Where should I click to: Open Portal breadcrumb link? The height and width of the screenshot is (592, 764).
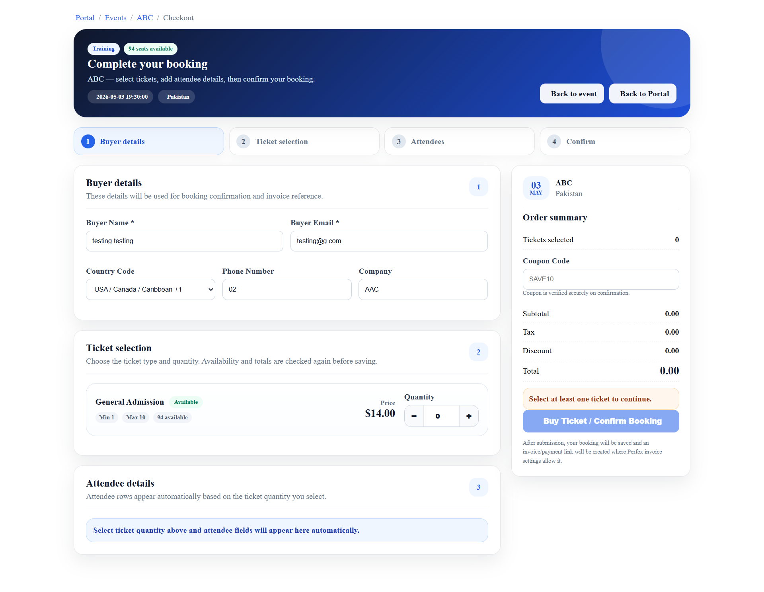[85, 18]
